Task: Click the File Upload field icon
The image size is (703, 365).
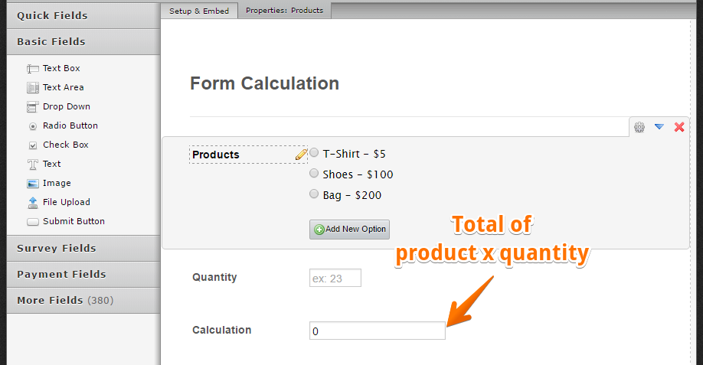Action: pyautogui.click(x=33, y=203)
